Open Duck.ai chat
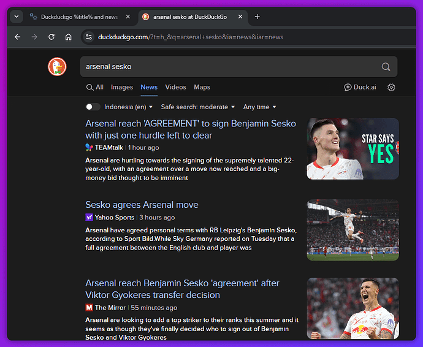 coord(360,87)
